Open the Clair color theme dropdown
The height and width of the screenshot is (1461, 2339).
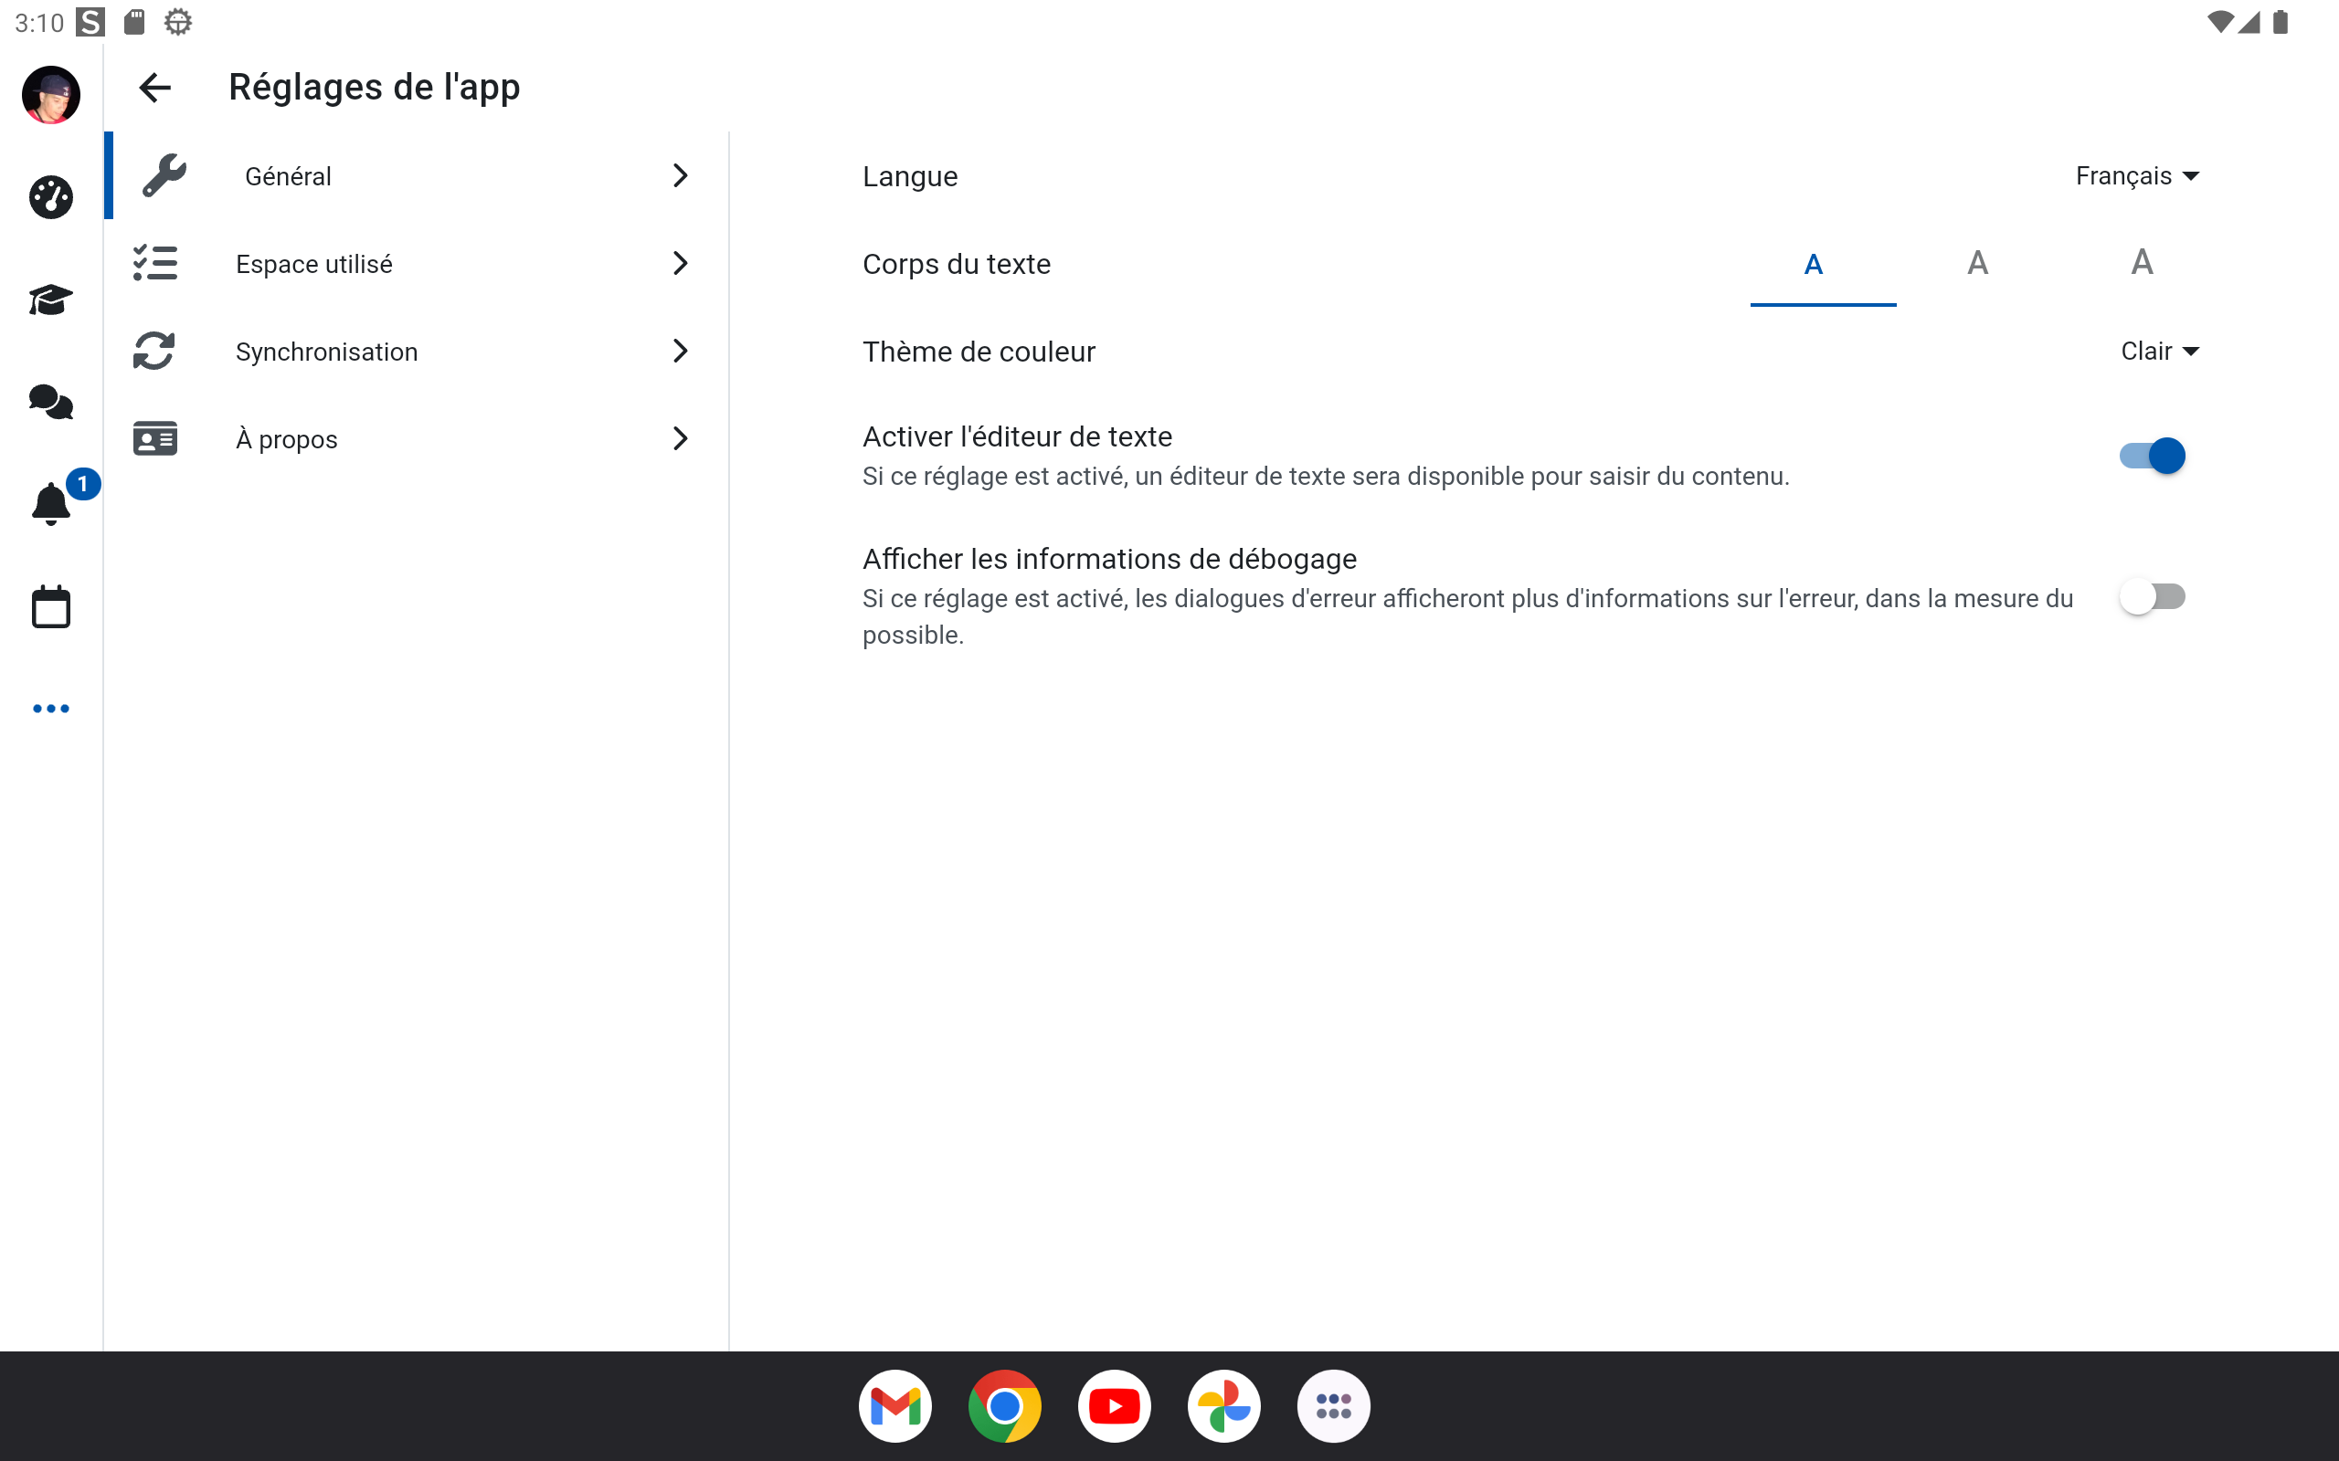coord(2158,352)
